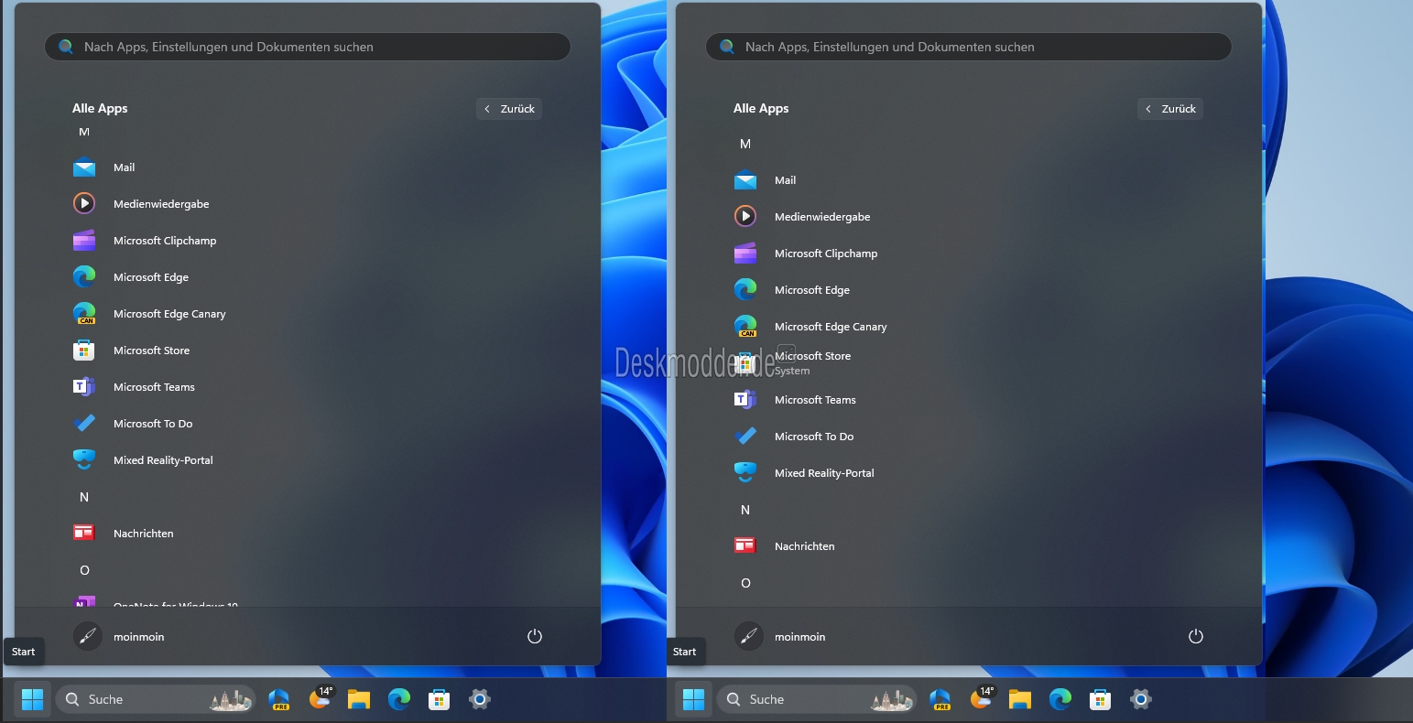The image size is (1413, 723).
Task: Open Microsoft Store on right taskbar
Action: (1100, 699)
